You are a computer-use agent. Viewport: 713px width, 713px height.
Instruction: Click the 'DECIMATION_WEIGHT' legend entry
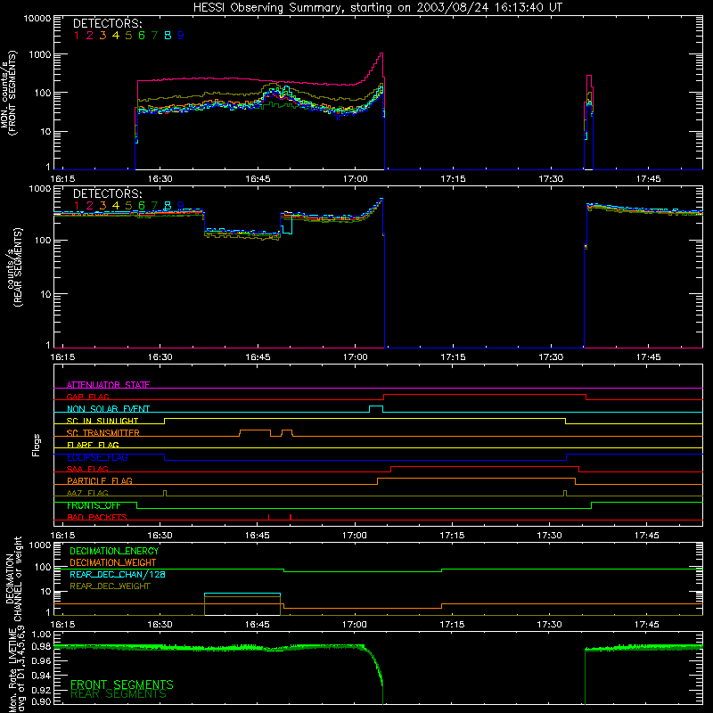coord(113,563)
